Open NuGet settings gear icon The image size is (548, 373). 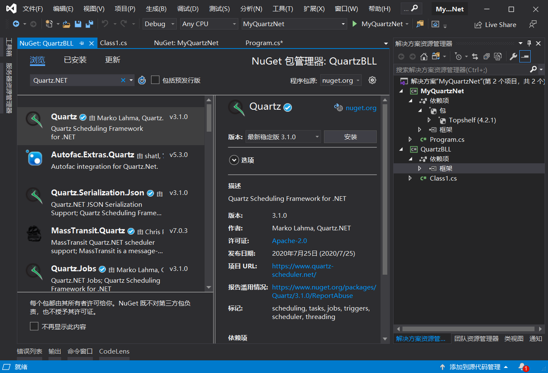click(x=372, y=80)
